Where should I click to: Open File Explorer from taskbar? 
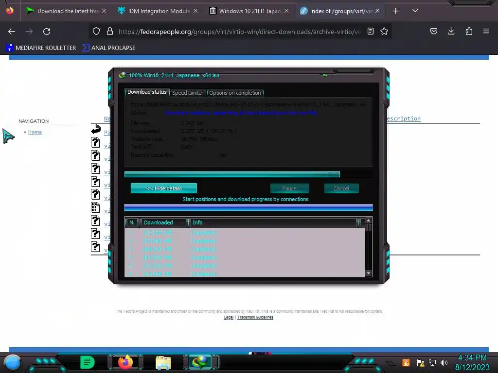click(x=163, y=363)
